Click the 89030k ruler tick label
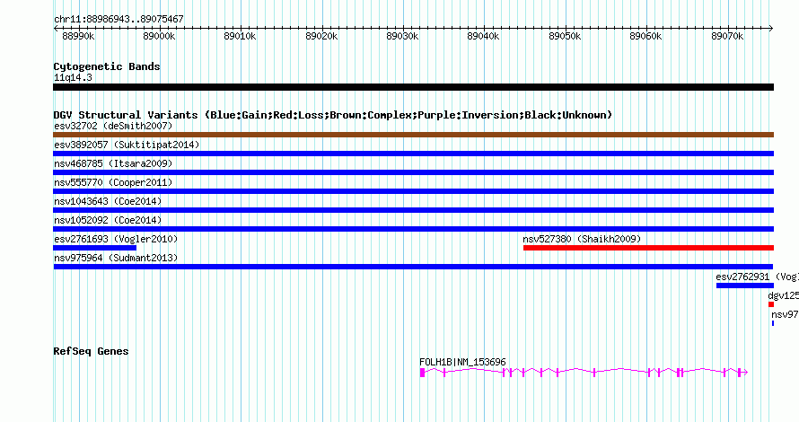The image size is (799, 422). point(402,36)
